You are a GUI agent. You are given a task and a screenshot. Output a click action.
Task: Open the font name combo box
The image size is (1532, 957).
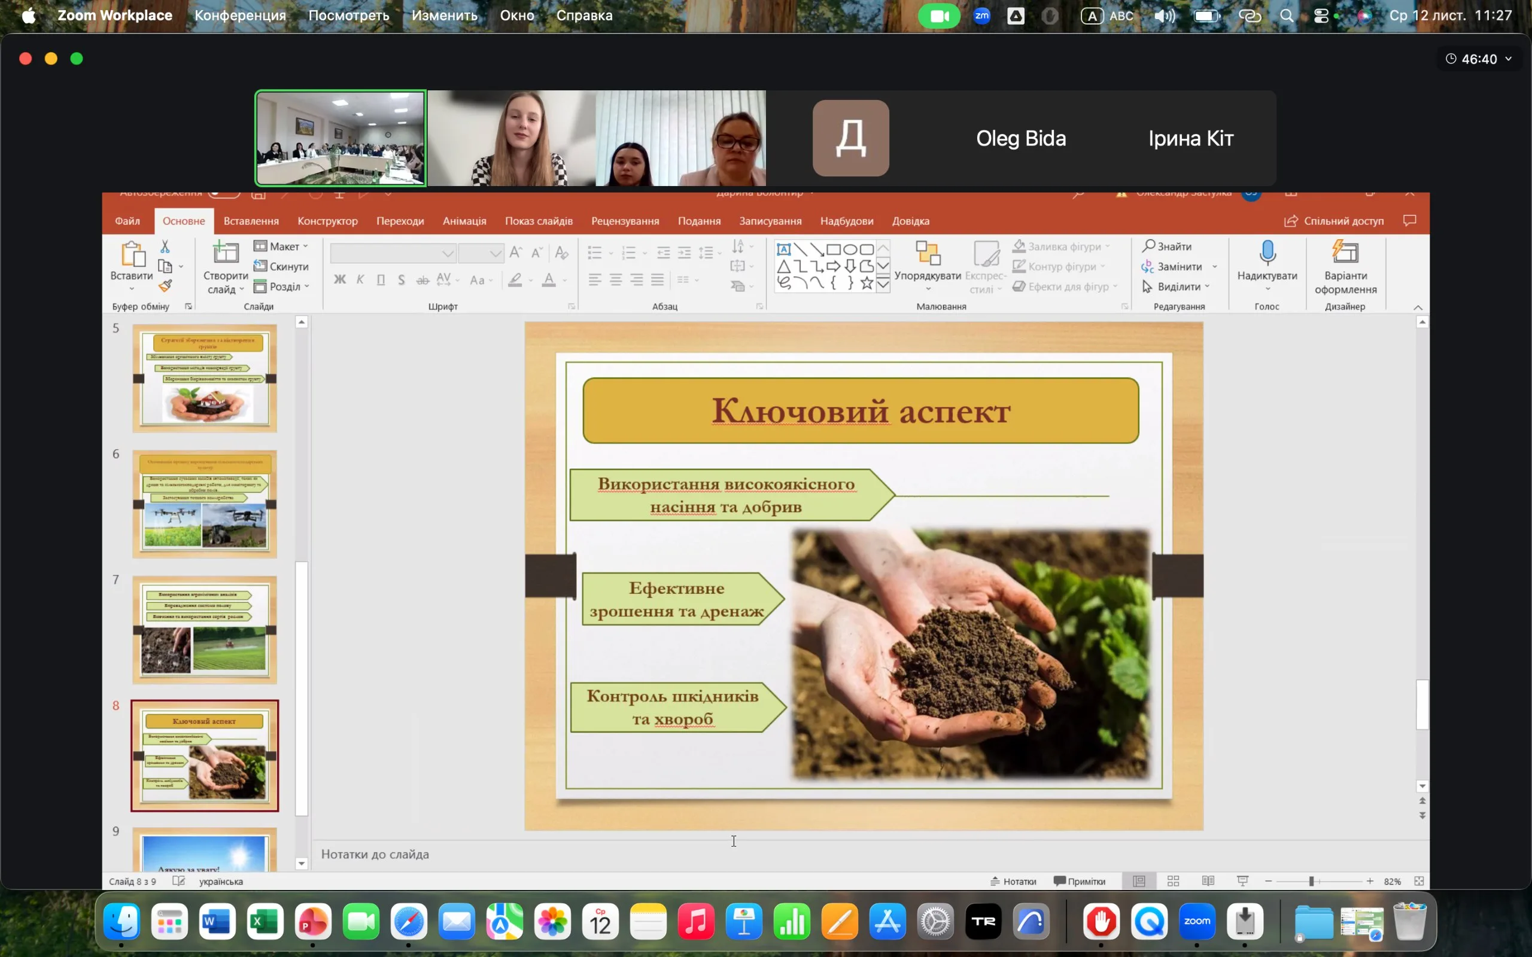(x=393, y=254)
